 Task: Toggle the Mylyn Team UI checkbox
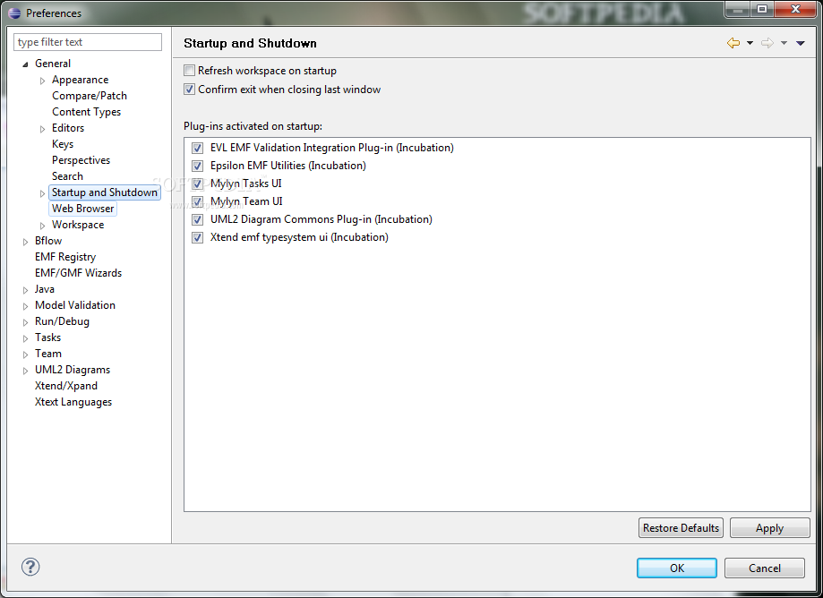point(197,201)
